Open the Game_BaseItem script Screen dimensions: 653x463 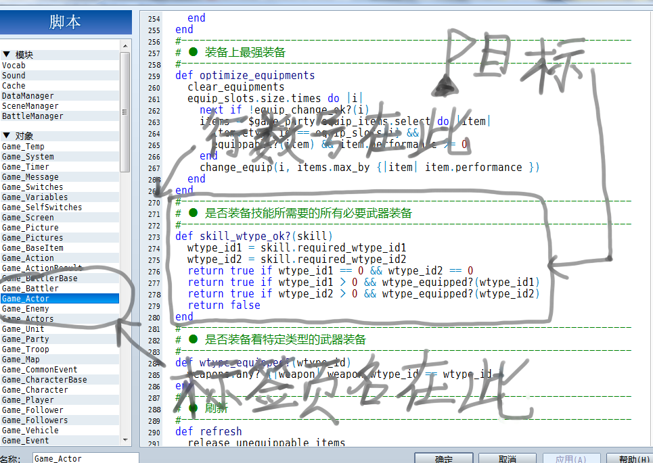coord(60,248)
